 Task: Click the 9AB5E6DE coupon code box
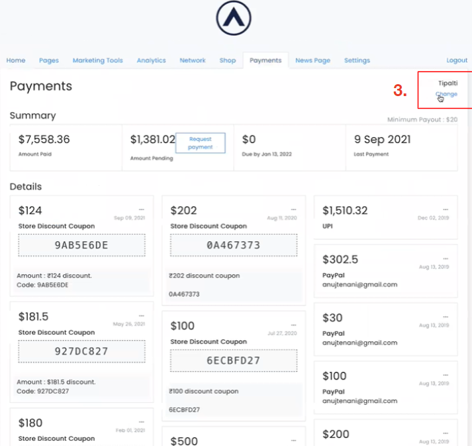tap(81, 245)
